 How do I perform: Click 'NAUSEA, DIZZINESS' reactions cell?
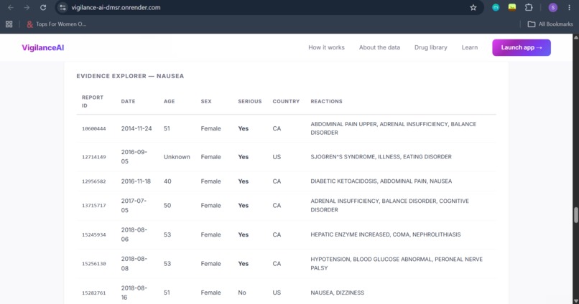click(x=337, y=293)
